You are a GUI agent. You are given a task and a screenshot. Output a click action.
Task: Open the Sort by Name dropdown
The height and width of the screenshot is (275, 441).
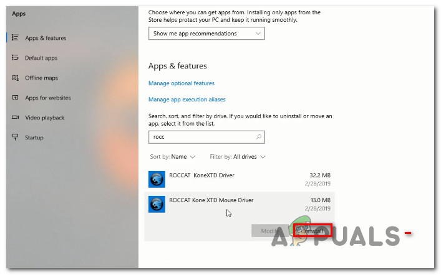click(172, 157)
